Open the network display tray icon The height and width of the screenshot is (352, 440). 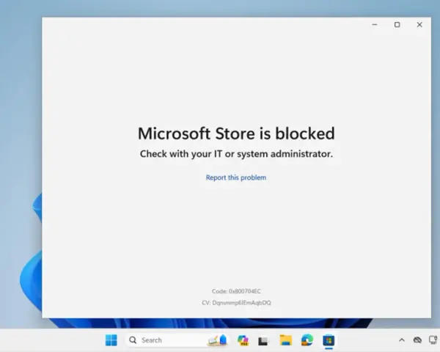click(434, 340)
